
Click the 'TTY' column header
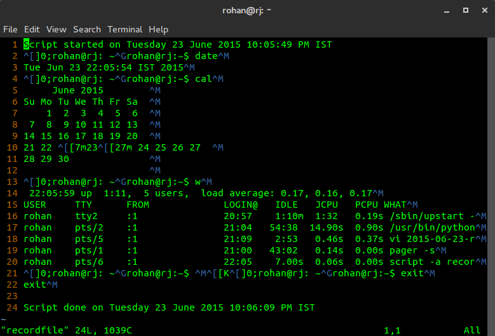(84, 205)
